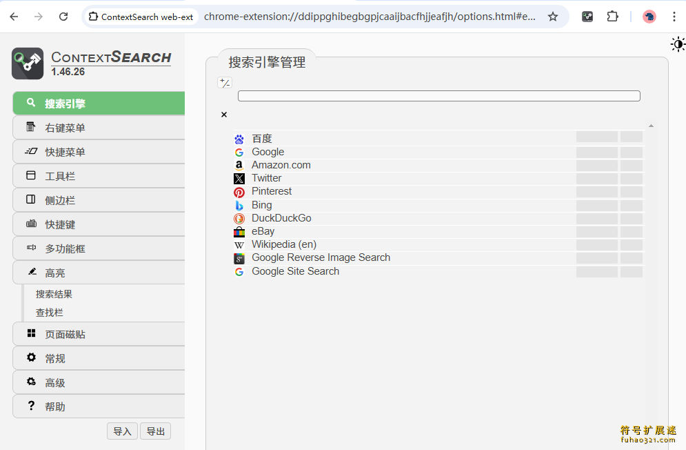Click the address bar URL
Viewport: 686px width, 450px height.
coord(370,17)
